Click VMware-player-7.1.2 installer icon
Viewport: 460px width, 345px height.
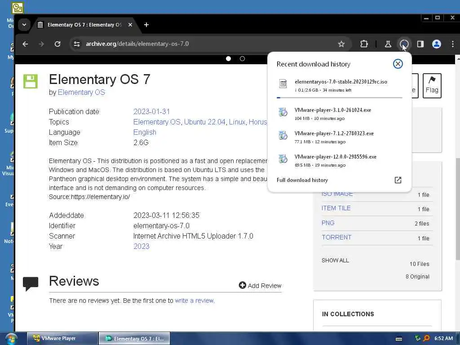coord(283,135)
